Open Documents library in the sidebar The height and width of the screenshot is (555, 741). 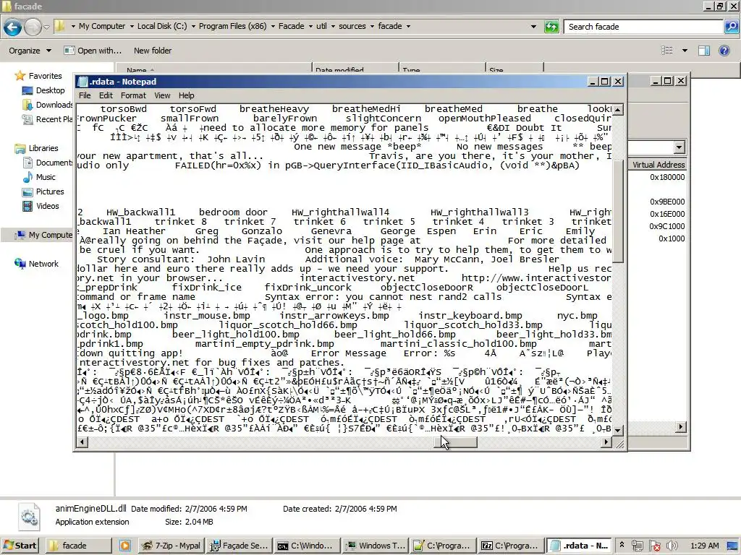click(47, 163)
